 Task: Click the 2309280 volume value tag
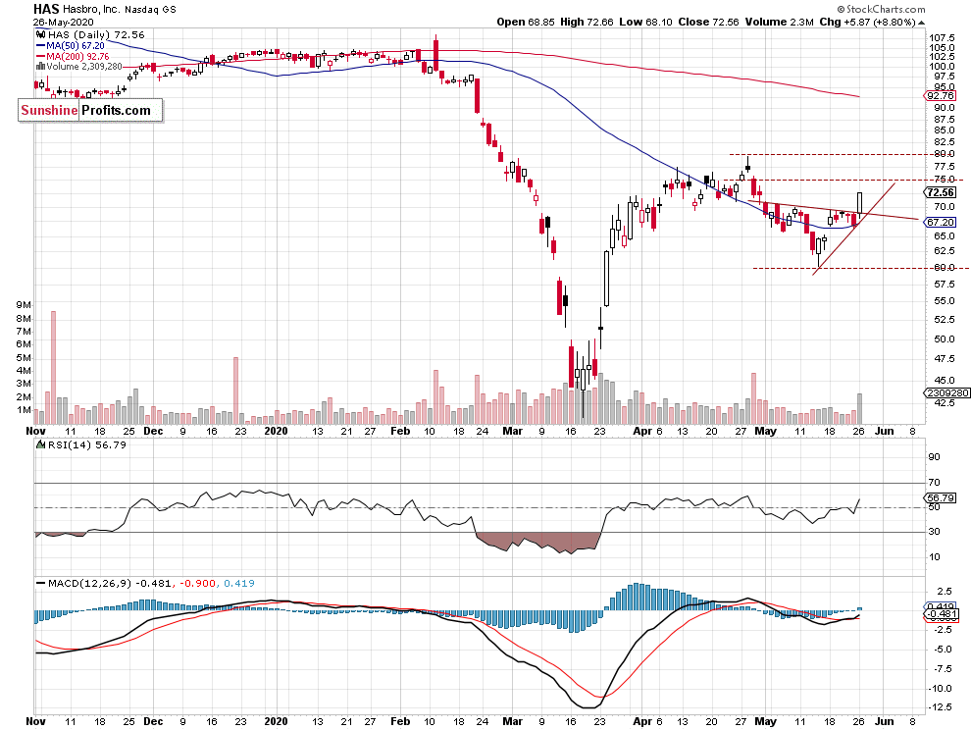click(946, 392)
